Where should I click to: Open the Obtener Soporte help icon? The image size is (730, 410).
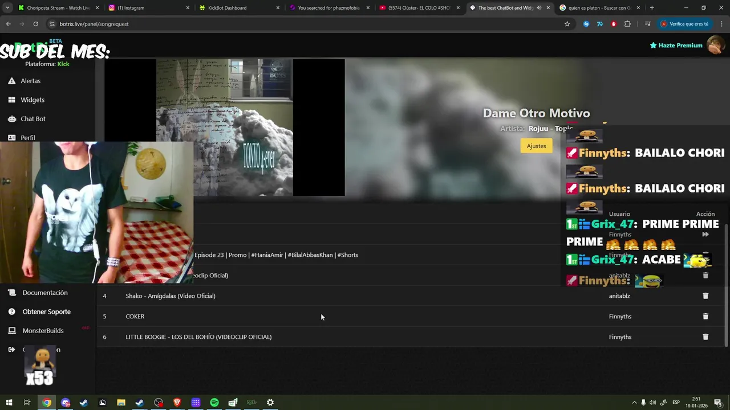coord(11,311)
